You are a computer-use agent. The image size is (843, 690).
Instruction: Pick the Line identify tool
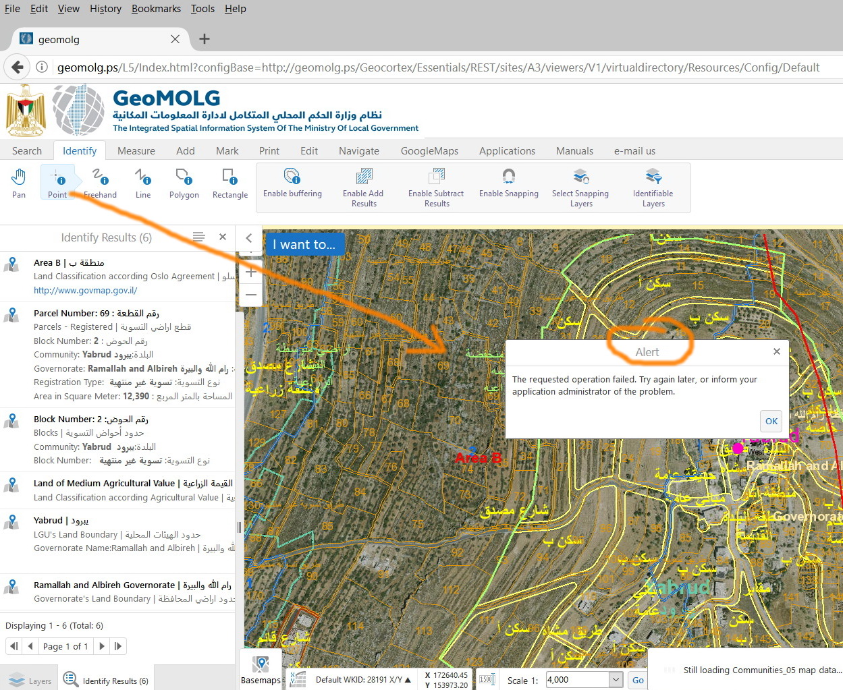pyautogui.click(x=143, y=183)
